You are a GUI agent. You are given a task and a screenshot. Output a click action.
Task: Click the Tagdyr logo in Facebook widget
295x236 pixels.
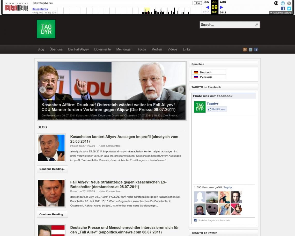200,107
